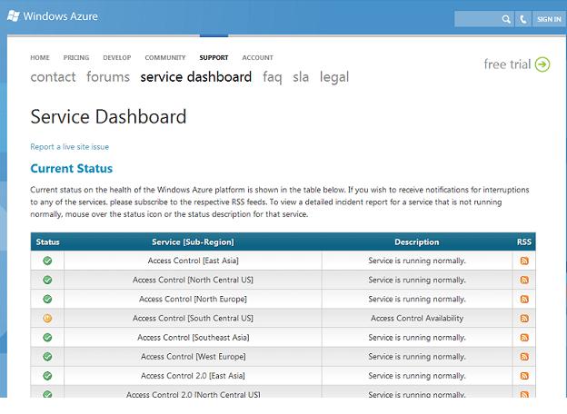Click status icon for Access Control [Southeast Asia]
Viewport: 567px width, 414px height.
point(47,338)
